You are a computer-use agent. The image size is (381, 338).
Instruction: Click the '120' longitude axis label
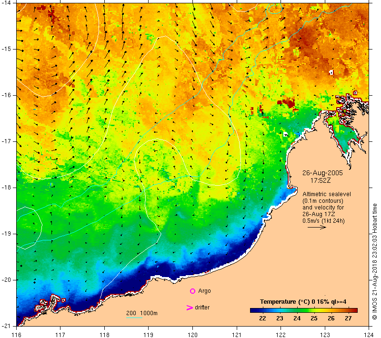pyautogui.click(x=193, y=335)
